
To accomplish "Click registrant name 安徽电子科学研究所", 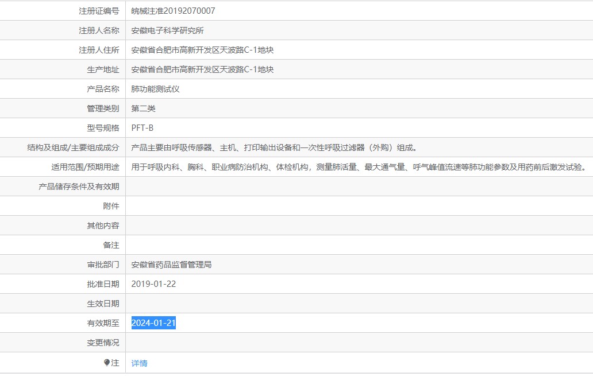I will point(168,30).
